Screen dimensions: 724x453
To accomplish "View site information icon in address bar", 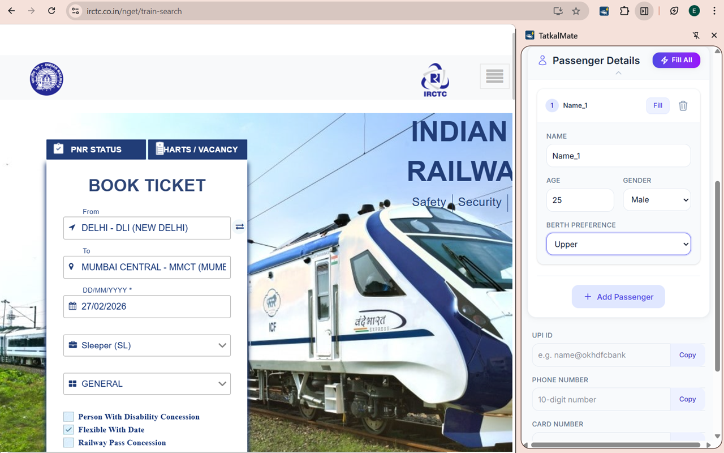I will point(75,11).
